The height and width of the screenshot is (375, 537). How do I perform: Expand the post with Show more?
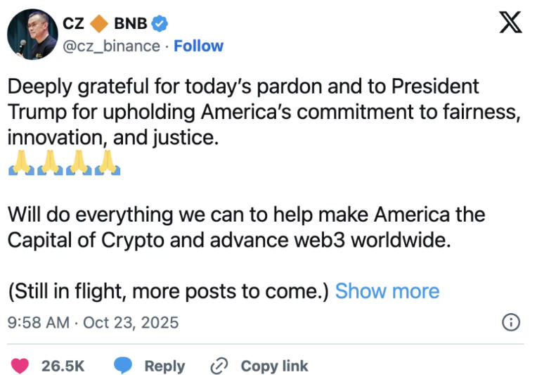[387, 291]
